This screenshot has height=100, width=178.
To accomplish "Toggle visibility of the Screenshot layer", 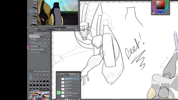I will (58, 92).
